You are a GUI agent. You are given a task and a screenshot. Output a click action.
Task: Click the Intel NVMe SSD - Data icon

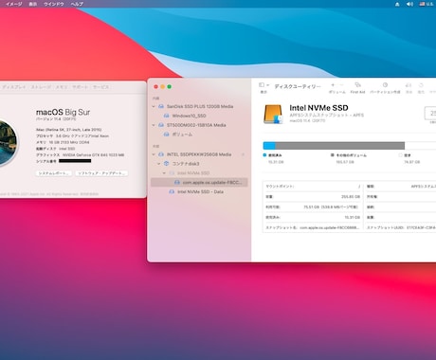172,191
